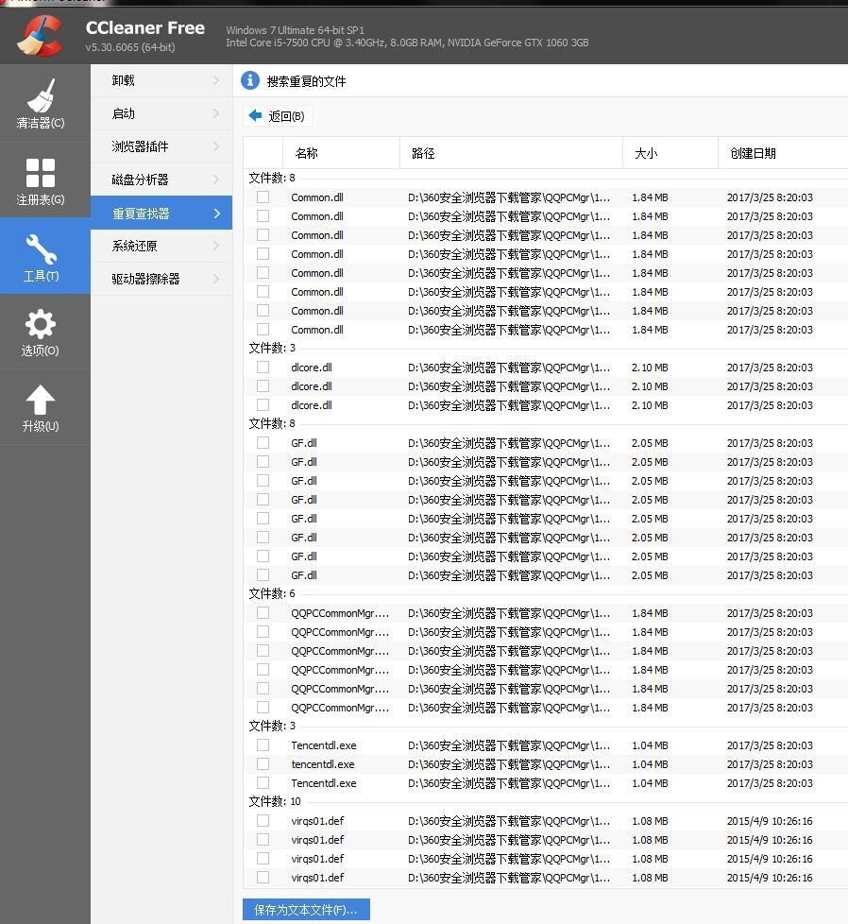Sort by 创建日期 column header
This screenshot has width=848, height=924.
click(783, 153)
